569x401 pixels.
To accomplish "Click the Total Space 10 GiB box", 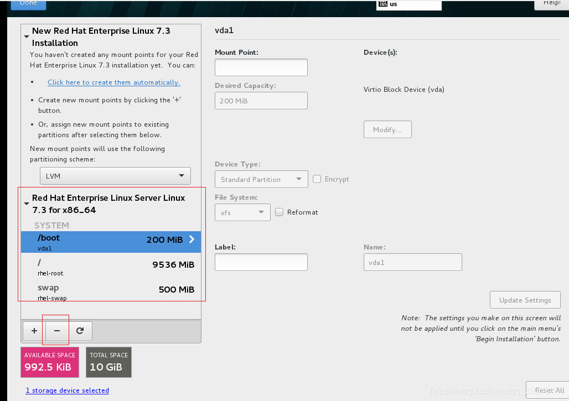I will point(108,362).
